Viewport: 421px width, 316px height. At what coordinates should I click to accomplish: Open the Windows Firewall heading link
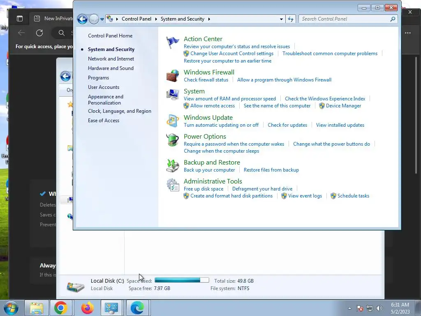(209, 72)
